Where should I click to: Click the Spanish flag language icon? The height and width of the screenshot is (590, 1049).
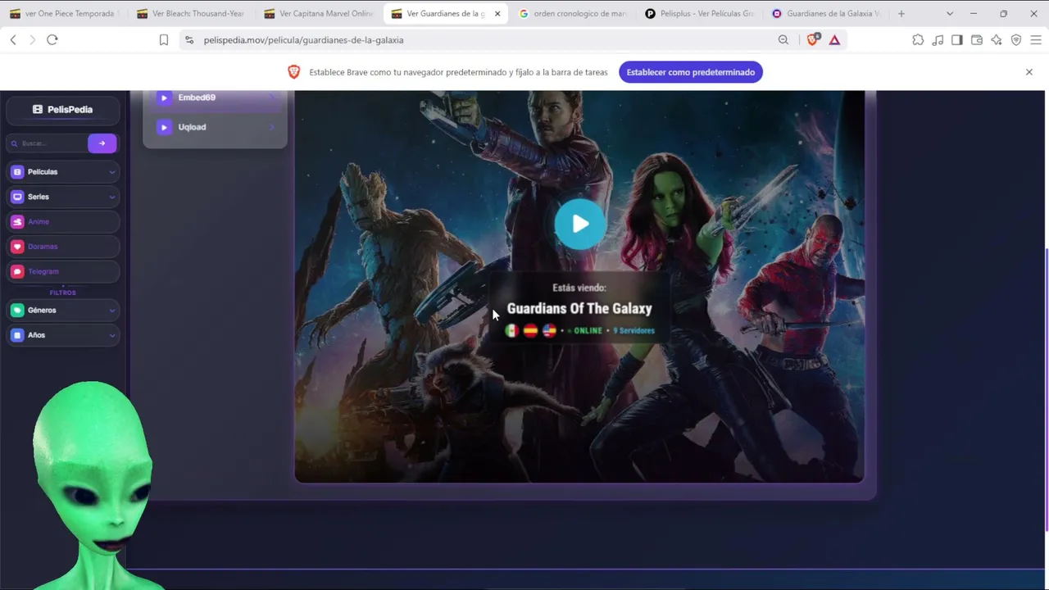coord(530,331)
